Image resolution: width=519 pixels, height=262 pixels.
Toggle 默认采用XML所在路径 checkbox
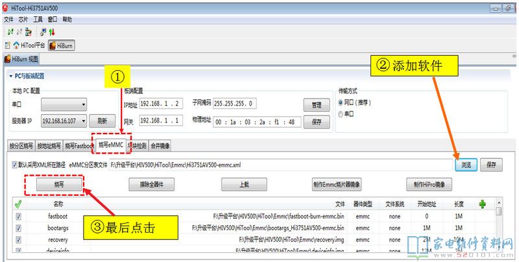[14, 165]
